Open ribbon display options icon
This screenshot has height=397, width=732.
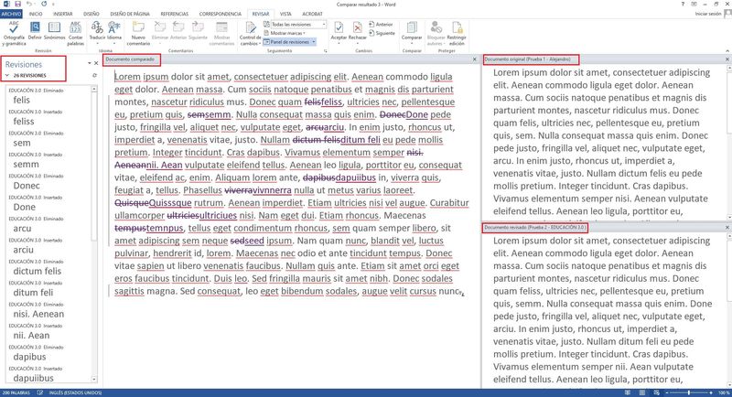[694, 5]
